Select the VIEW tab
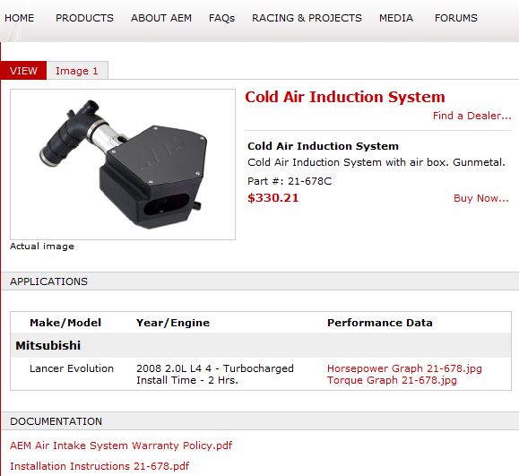Viewport: 519px width, 476px height. (23, 71)
